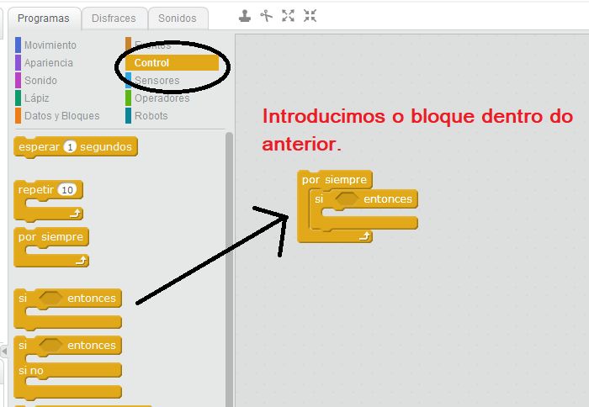Select the Movimiento block category

(50, 45)
